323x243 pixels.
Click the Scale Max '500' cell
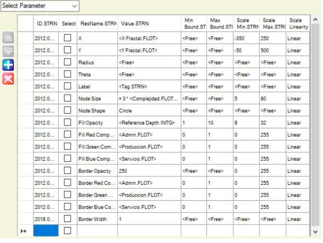(x=273, y=50)
